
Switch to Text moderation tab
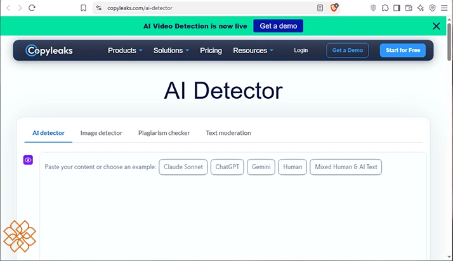(x=228, y=133)
